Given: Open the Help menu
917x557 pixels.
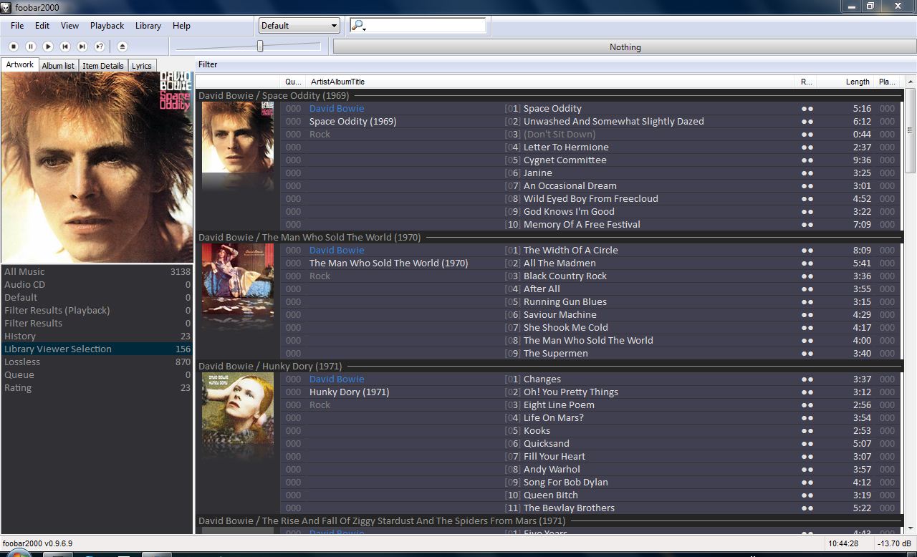Looking at the screenshot, I should click(182, 26).
